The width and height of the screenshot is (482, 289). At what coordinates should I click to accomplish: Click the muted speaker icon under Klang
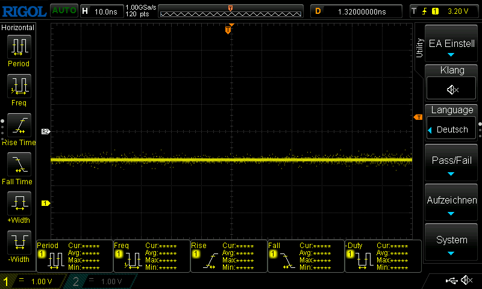tap(452, 89)
